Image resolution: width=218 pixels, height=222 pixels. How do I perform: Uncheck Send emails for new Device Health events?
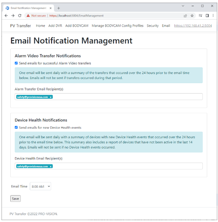[x=16, y=127]
